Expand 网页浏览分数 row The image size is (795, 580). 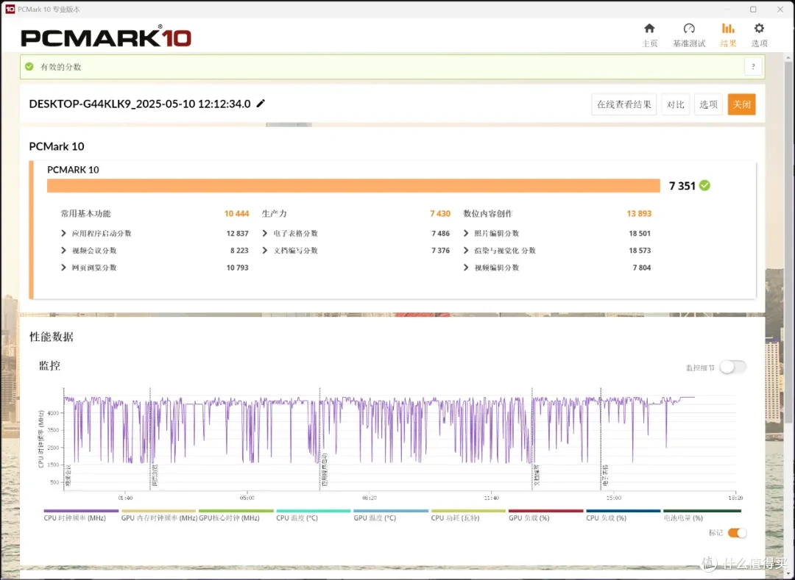[x=63, y=268]
